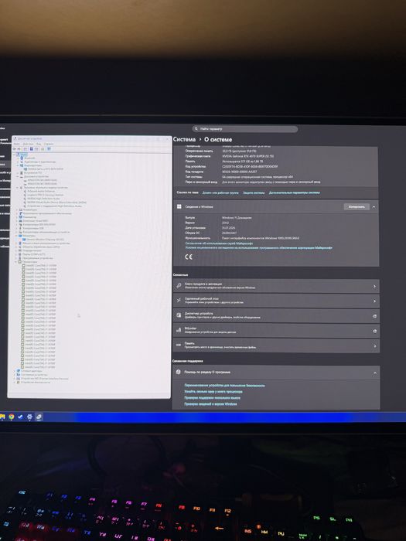406x541 pixels.
Task: Click the Диспетчер устройств row icon in Settings
Action: pos(179,315)
